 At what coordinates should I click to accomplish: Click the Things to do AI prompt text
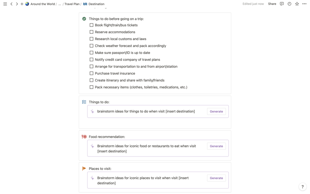tap(146, 112)
